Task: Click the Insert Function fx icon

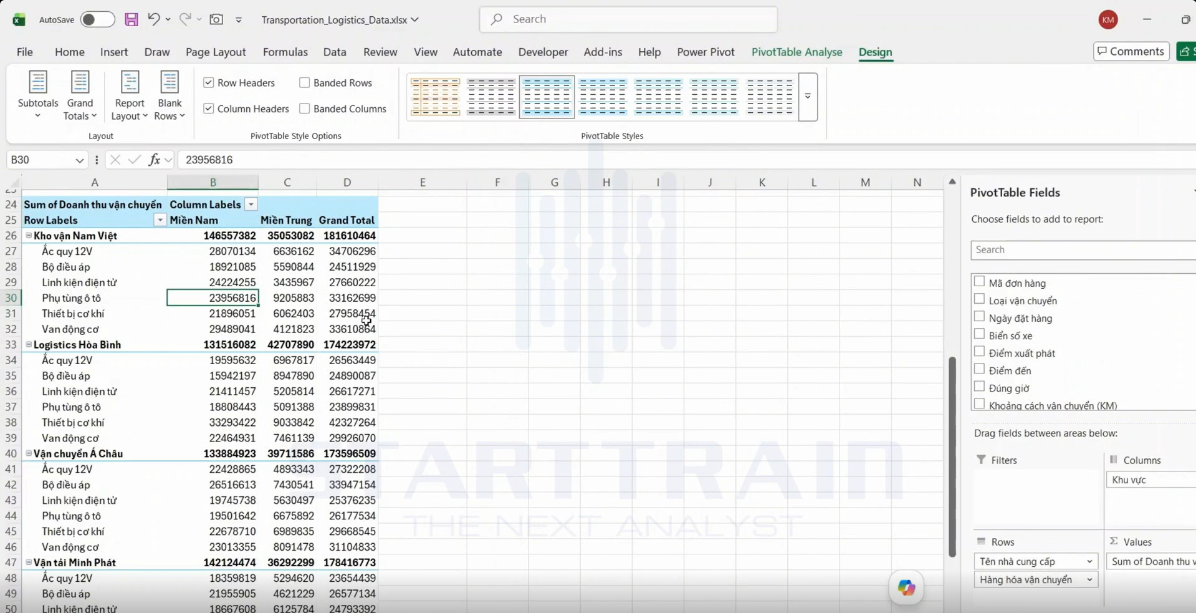Action: pos(154,160)
